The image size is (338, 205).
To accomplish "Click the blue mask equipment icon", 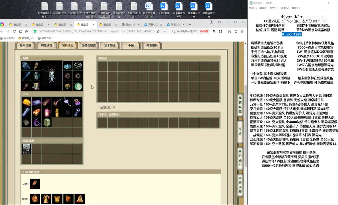I will 68,66.
